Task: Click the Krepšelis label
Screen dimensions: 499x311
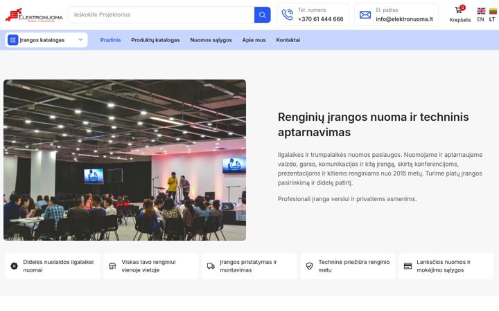Action: click(460, 20)
